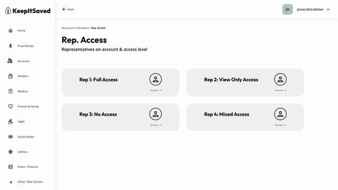The height and width of the screenshot is (190, 338).
Task: Click the Medical icon in sidebar
Action: point(11,91)
